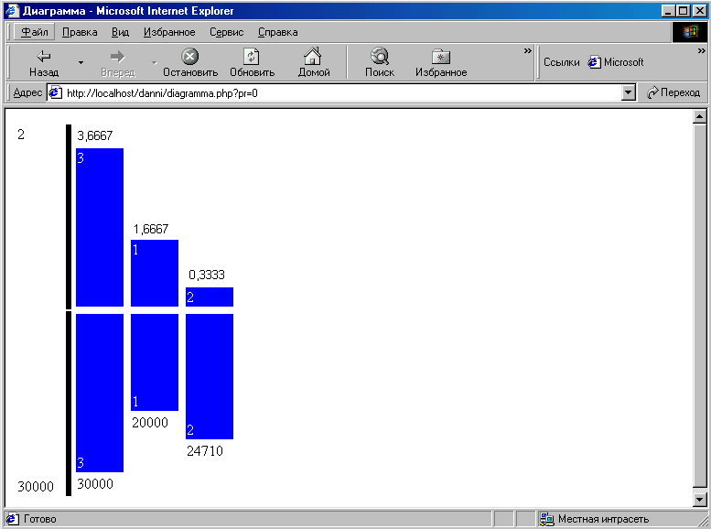711x529 pixels.
Task: Minimize the Internet Explorer window
Action: [667, 11]
